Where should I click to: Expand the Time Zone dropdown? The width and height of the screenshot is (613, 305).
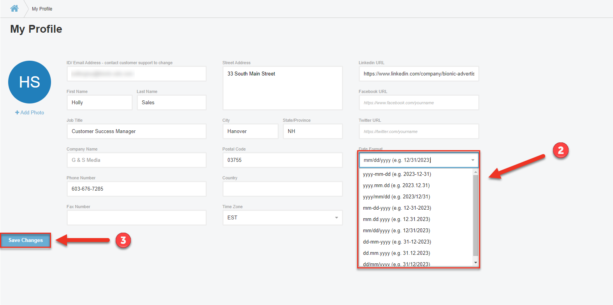[x=336, y=218]
